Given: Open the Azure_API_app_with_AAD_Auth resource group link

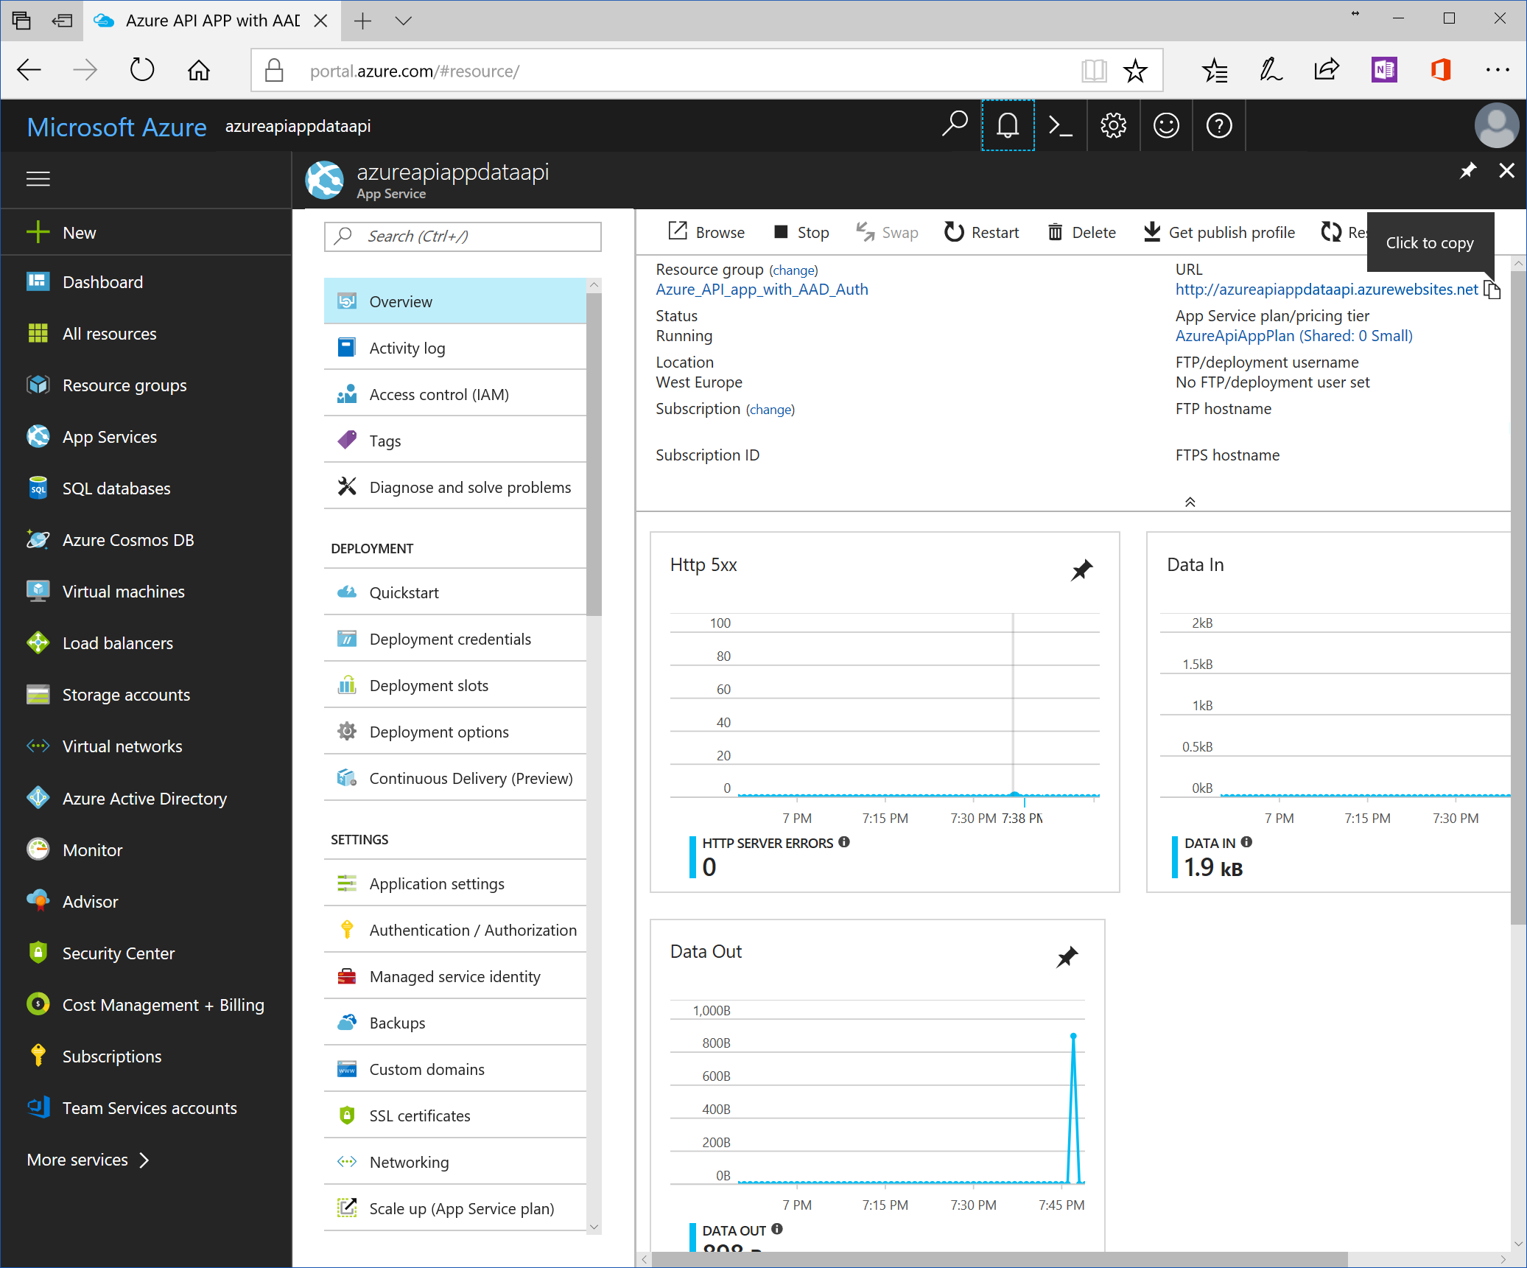Looking at the screenshot, I should coord(762,290).
